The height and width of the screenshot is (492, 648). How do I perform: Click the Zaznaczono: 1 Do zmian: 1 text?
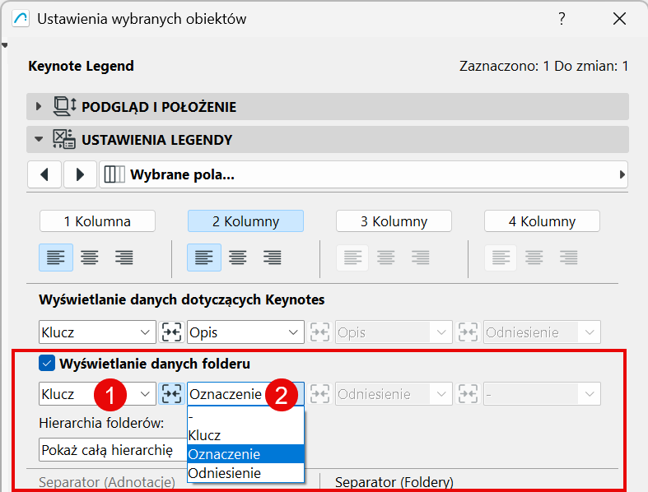tap(544, 66)
